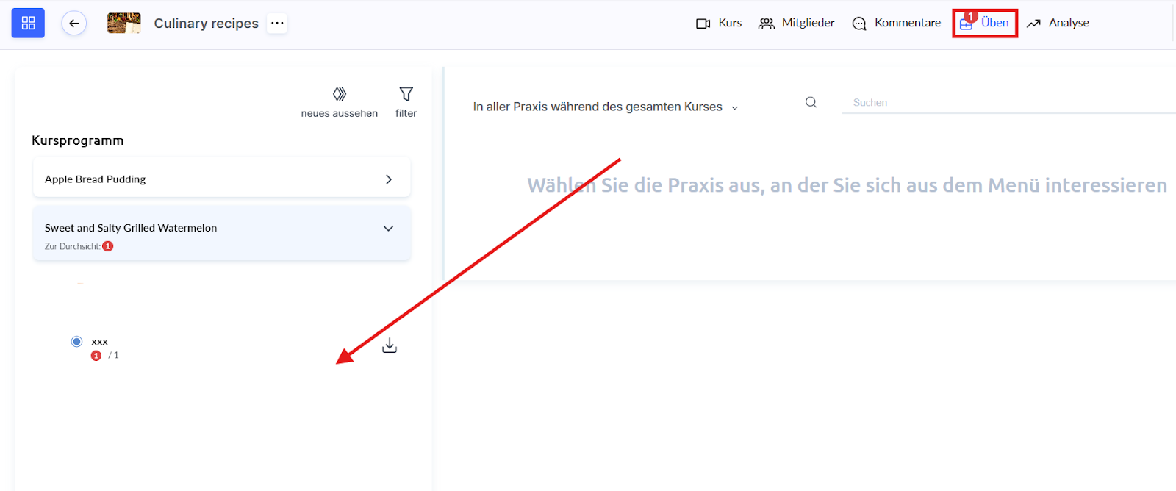Select the Üben tab

(985, 24)
